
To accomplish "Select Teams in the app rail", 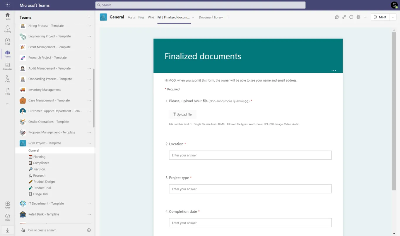I will 8,54.
